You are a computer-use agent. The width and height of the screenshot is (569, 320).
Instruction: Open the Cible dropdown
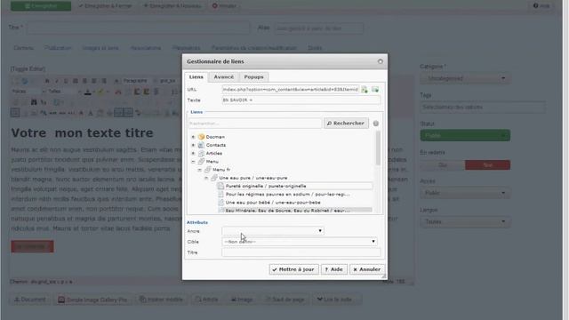(x=300, y=242)
